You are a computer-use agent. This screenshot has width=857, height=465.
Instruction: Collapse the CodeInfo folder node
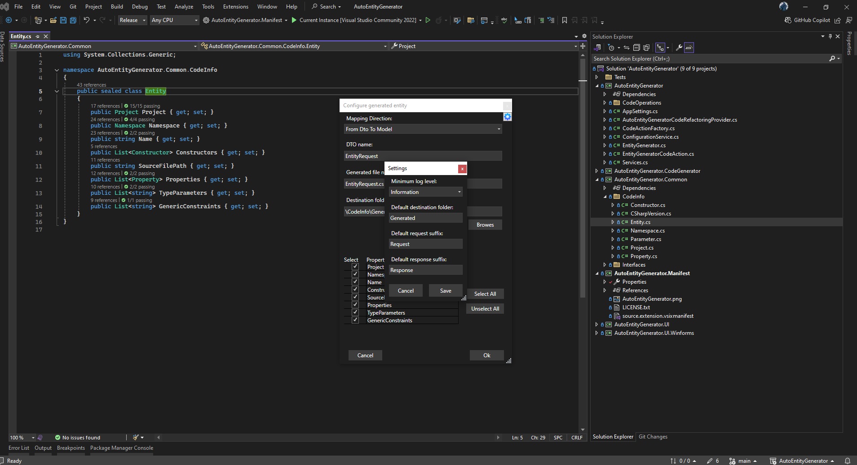[605, 197]
